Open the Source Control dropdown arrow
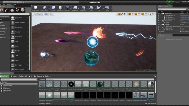The height and width of the screenshot is (106, 189). (x=49, y=9)
